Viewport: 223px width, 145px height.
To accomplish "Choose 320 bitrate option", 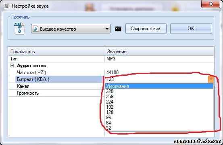I will tap(159, 91).
